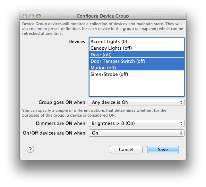Image resolution: width=206 pixels, height=187 pixels.
Task: Click the Cancel button
Action: pos(126,149)
